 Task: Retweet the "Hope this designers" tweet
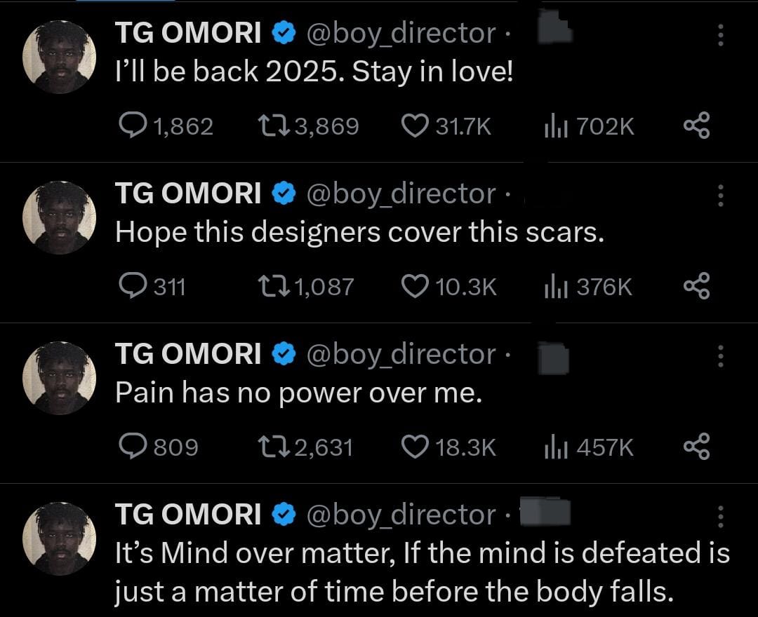click(x=270, y=287)
